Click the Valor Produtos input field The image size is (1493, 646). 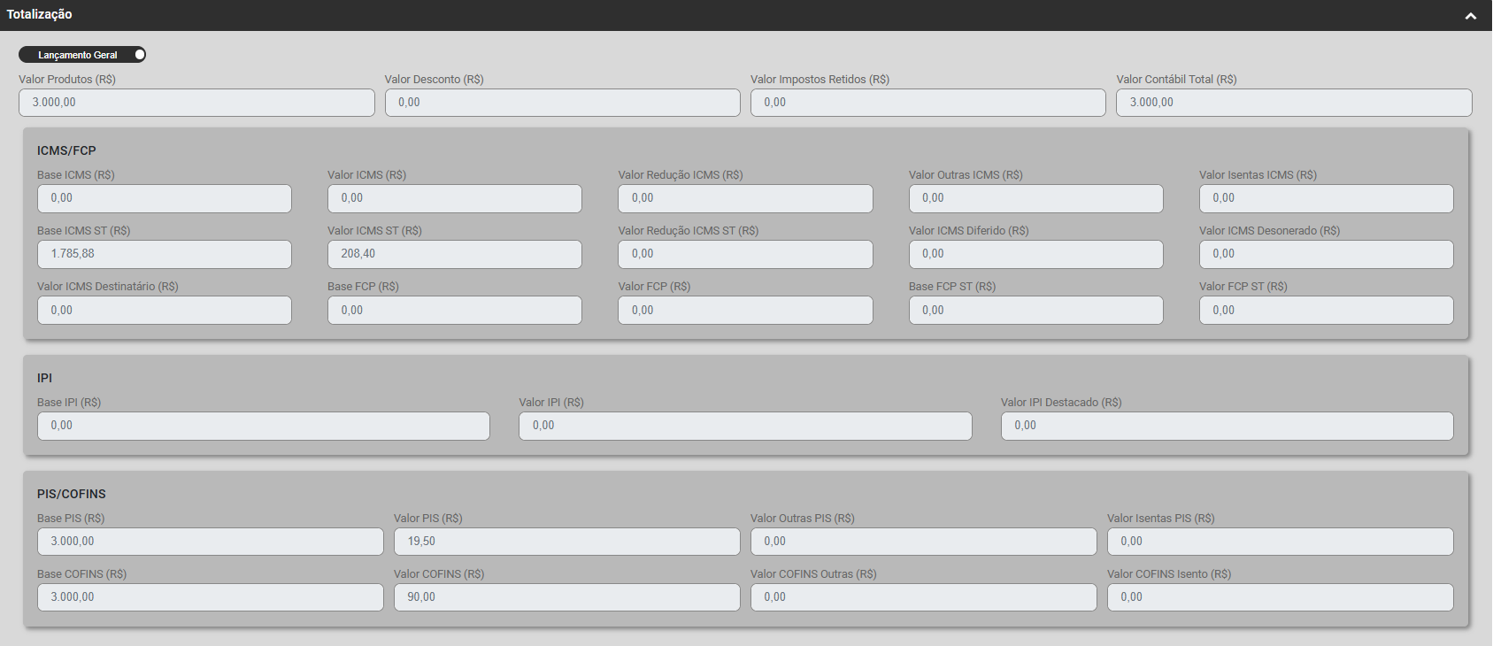(x=196, y=103)
